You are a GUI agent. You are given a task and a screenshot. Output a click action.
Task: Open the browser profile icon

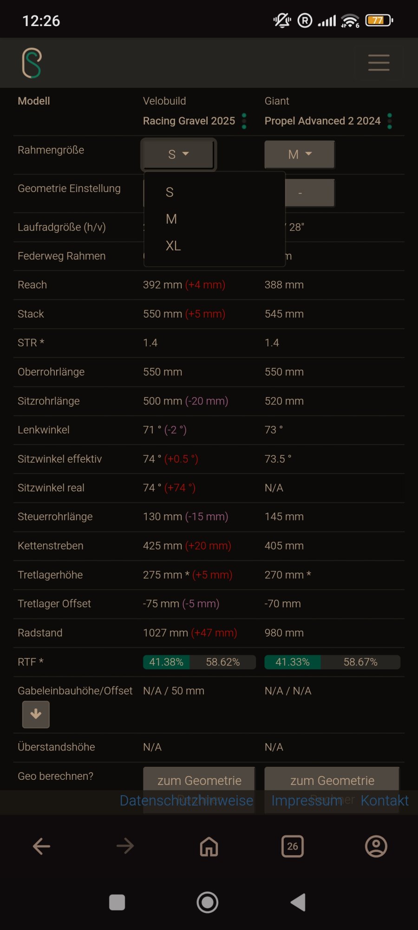click(x=376, y=846)
